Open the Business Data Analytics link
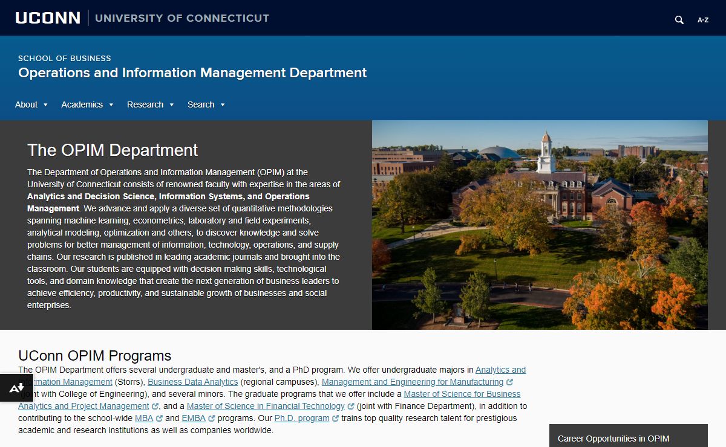Image resolution: width=726 pixels, height=447 pixels. pos(192,382)
